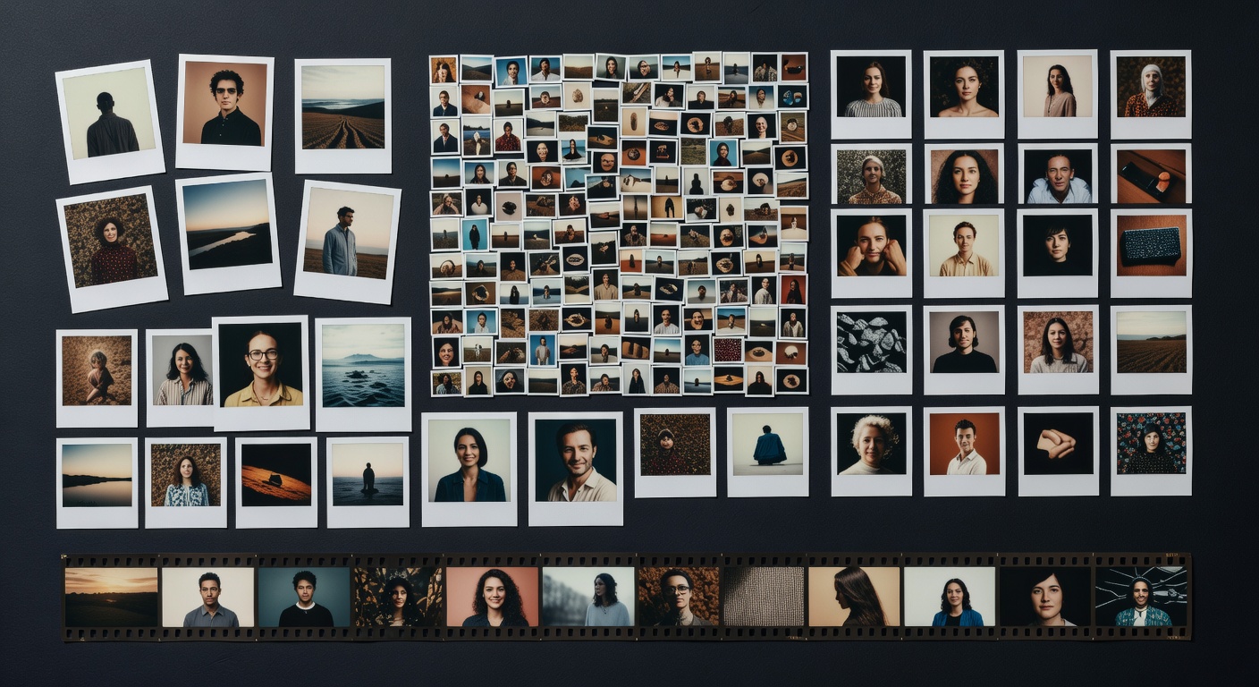Select the woven fabric texture film frame
The width and height of the screenshot is (1259, 687).
pyautogui.click(x=763, y=597)
